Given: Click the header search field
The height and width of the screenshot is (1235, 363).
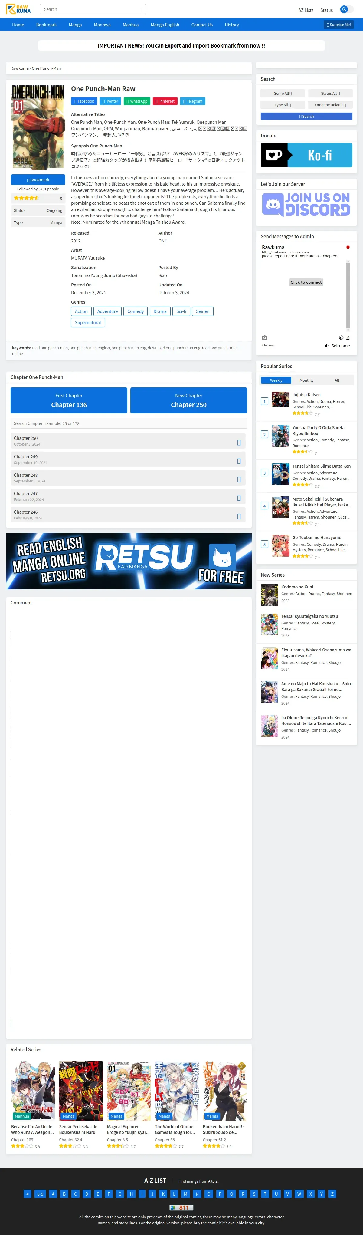Looking at the screenshot, I should 93,9.
